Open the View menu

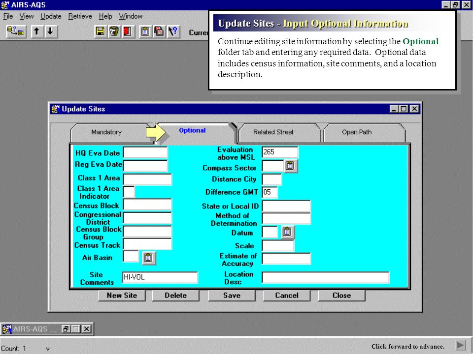tap(27, 16)
